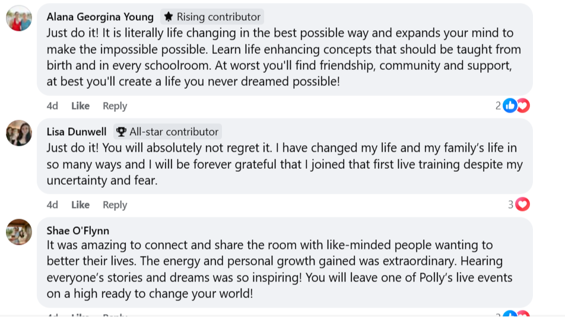Like Alana Georgina Young's comment
Image resolution: width=565 pixels, height=317 pixels.
(80, 106)
